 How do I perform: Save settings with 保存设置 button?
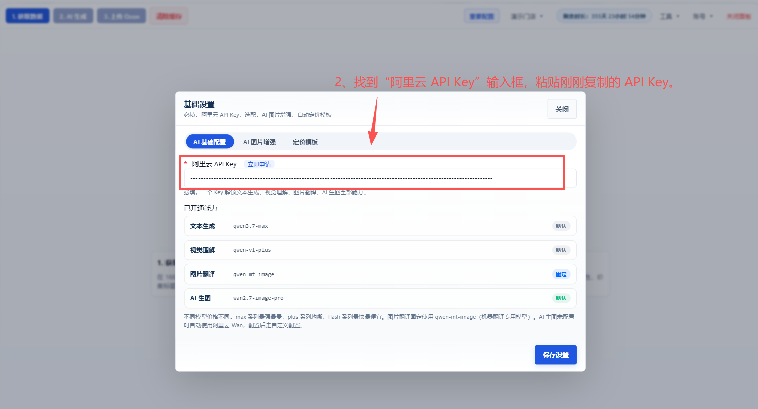tap(555, 355)
